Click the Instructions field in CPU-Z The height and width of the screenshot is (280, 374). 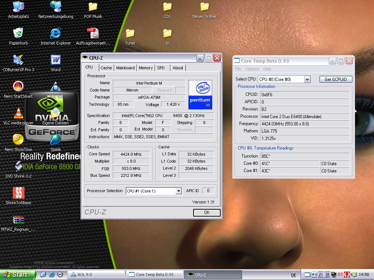click(x=163, y=137)
